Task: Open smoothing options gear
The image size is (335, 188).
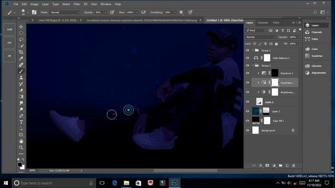Action: tap(181, 12)
